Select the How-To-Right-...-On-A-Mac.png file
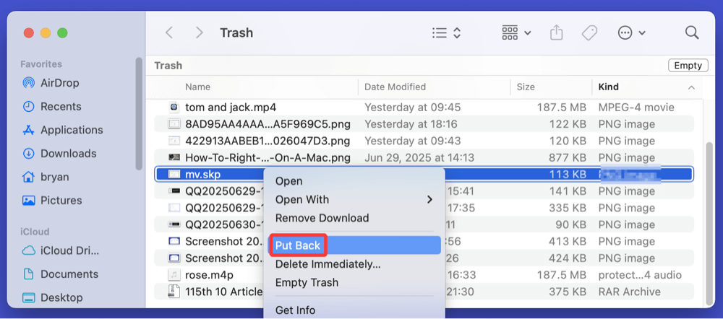Screen dimensions: 723x319 click(x=268, y=157)
